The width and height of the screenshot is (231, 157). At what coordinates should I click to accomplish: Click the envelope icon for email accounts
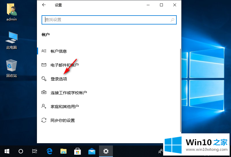click(44, 65)
